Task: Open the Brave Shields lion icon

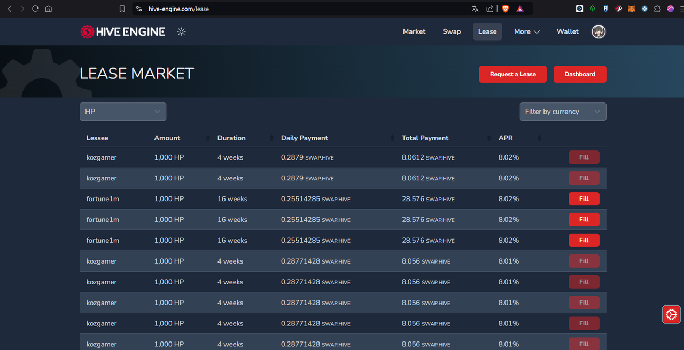Action: [506, 9]
